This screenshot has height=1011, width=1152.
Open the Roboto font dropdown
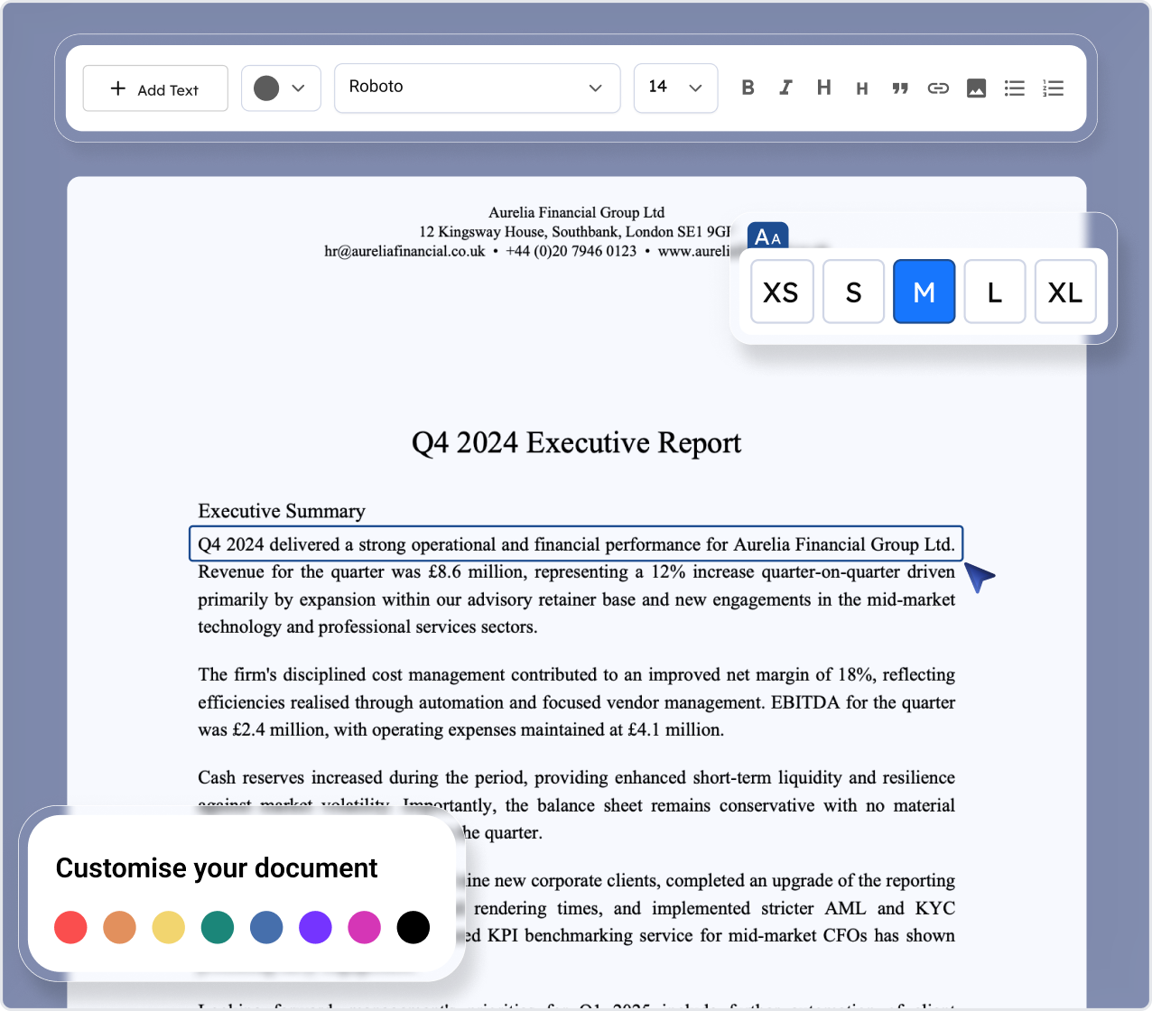click(477, 88)
